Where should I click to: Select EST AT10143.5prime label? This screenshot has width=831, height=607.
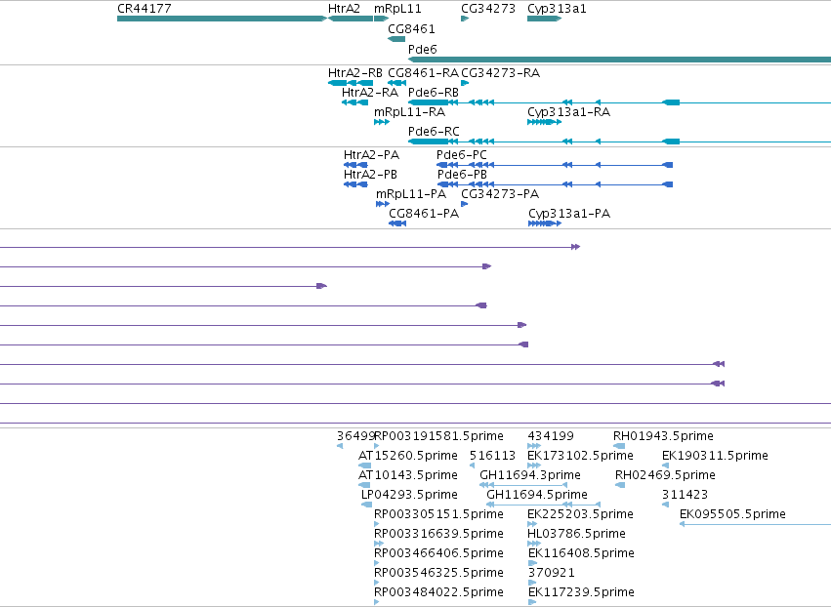408,475
